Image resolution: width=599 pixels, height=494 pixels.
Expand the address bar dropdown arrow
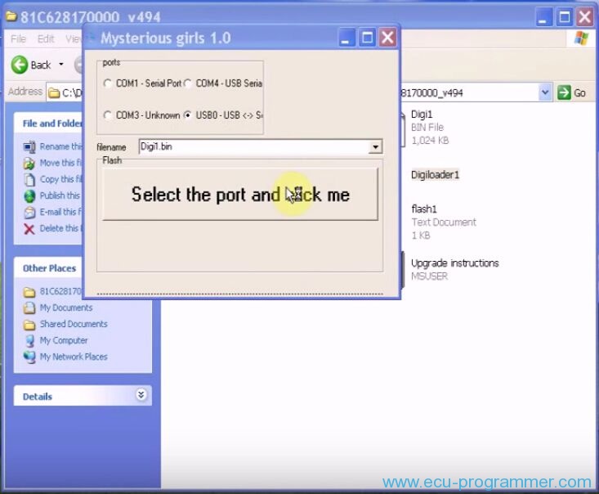(545, 93)
